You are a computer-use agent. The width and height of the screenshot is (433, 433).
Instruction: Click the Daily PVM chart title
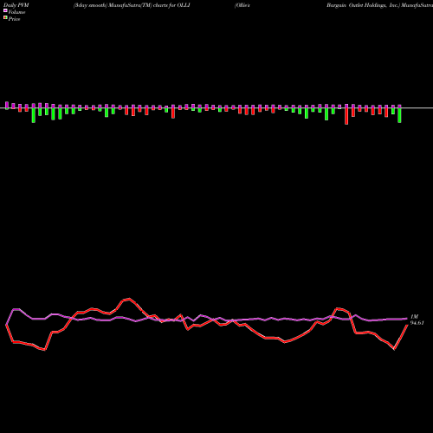click(16, 5)
